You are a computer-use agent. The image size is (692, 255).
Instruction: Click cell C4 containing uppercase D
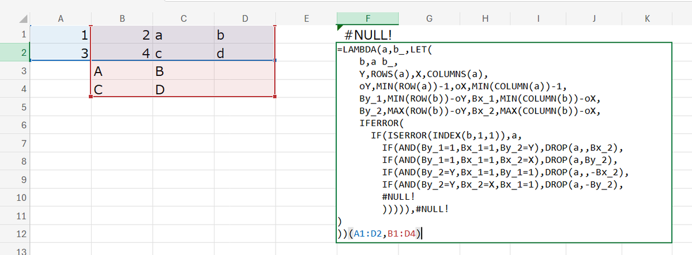point(183,89)
